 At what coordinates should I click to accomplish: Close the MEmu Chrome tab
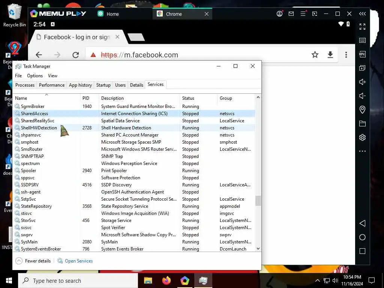coord(207,14)
